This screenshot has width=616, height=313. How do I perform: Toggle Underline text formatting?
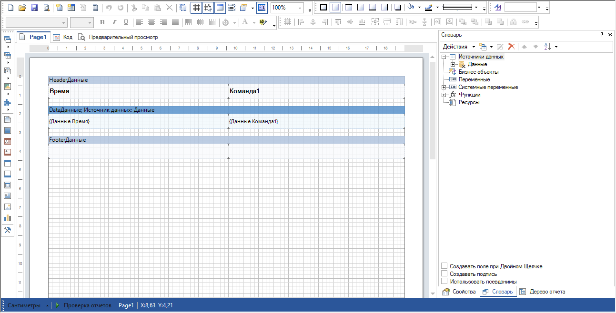(x=126, y=22)
